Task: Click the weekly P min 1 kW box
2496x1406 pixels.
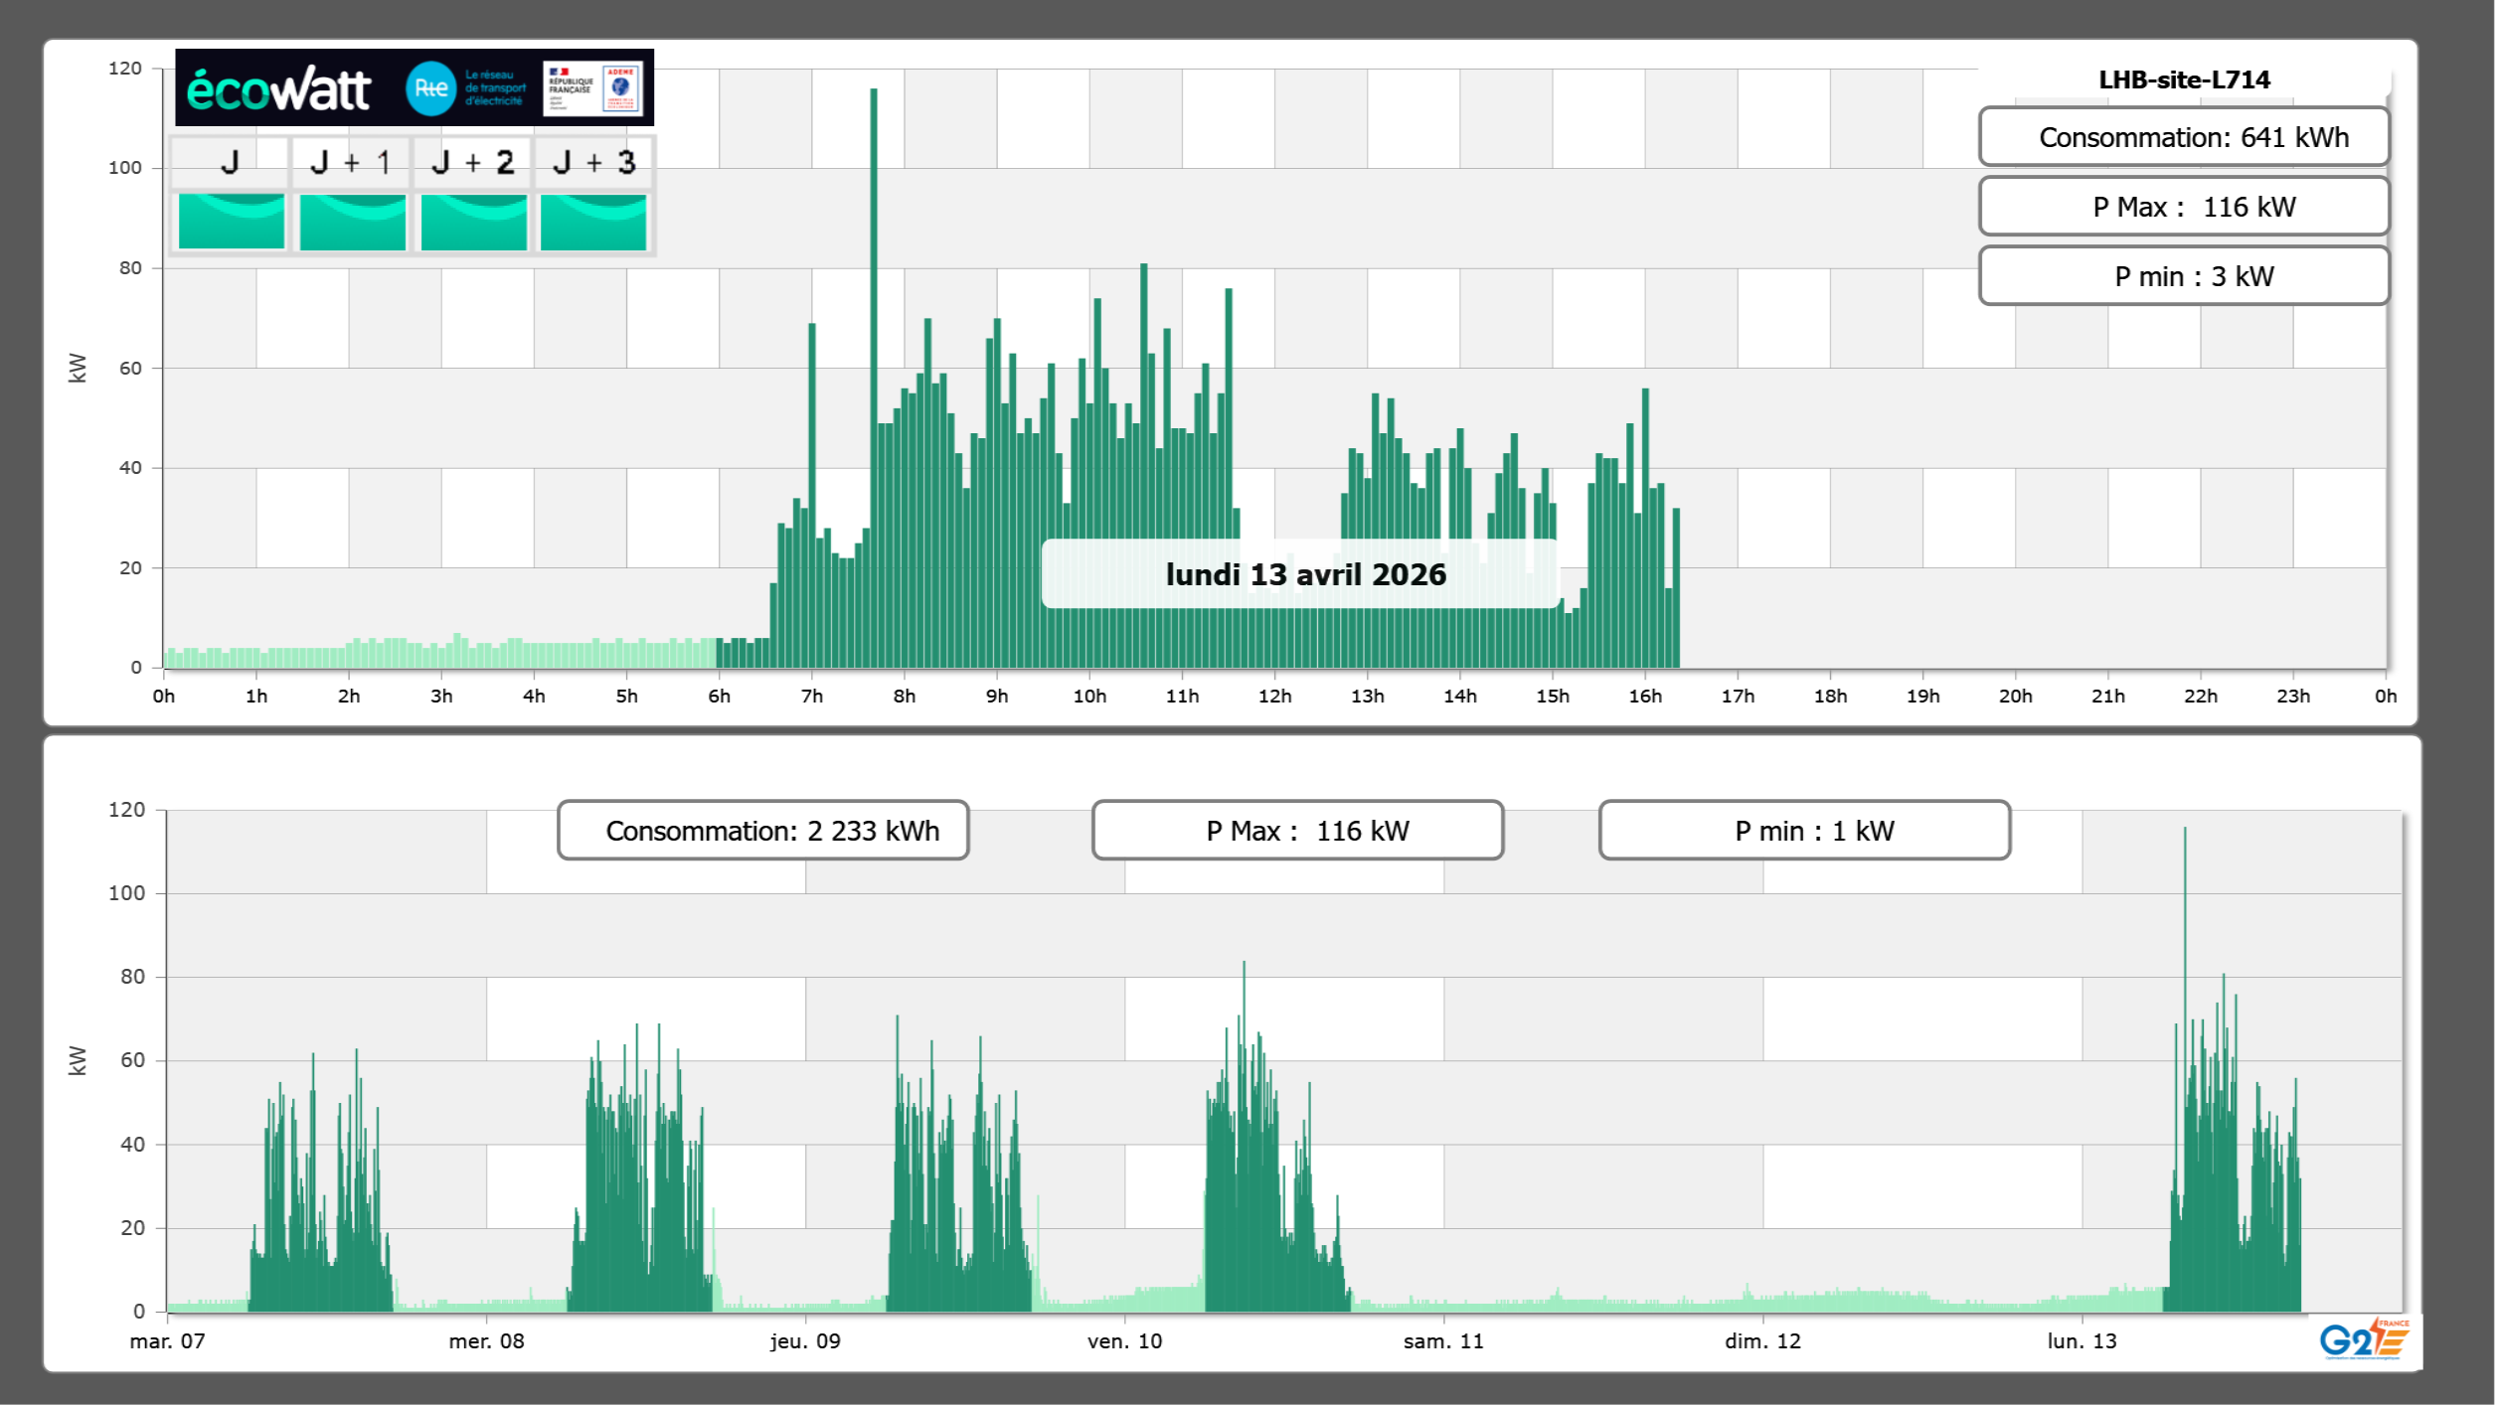Action: coord(1804,831)
